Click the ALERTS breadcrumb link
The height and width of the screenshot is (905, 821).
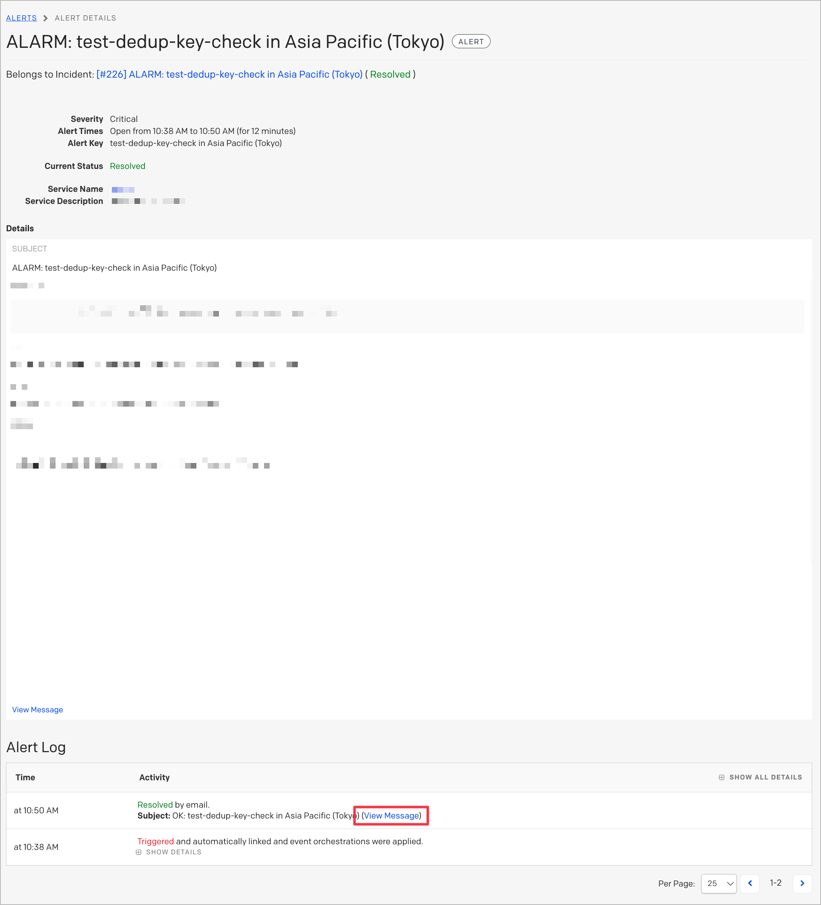(x=21, y=18)
